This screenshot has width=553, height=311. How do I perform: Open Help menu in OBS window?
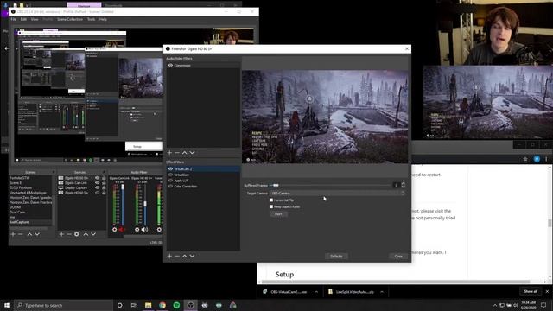(x=103, y=19)
